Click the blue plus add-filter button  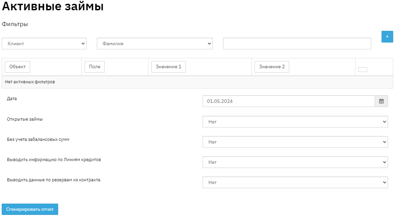point(387,36)
